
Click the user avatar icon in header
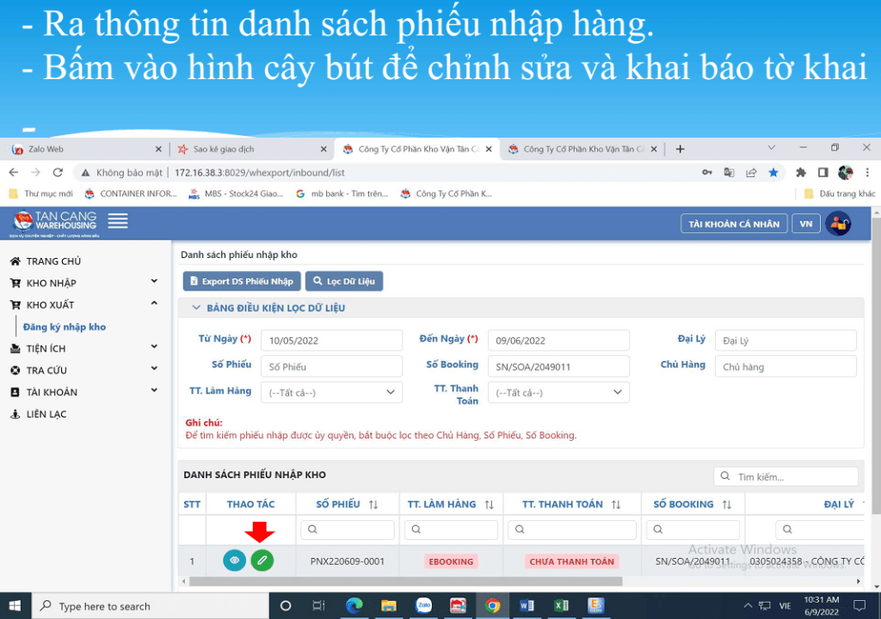[x=837, y=224]
